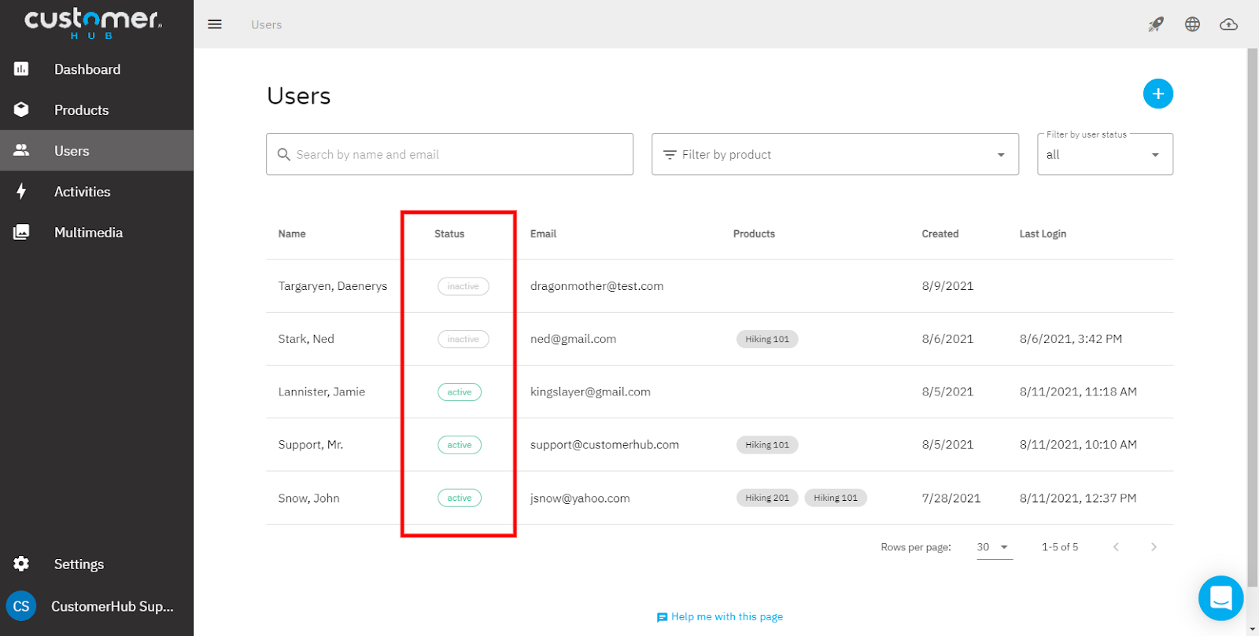Go to previous page of users
This screenshot has width=1259, height=636.
coord(1116,547)
